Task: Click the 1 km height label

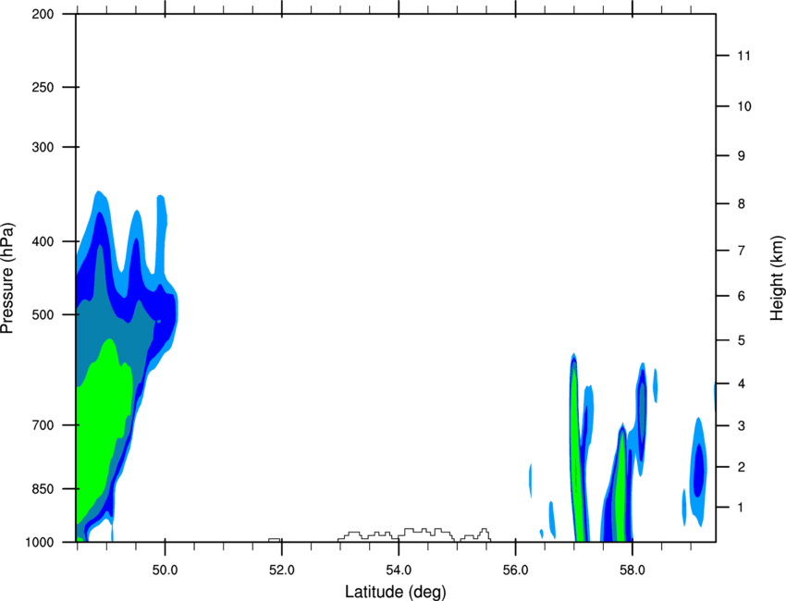Action: (741, 508)
